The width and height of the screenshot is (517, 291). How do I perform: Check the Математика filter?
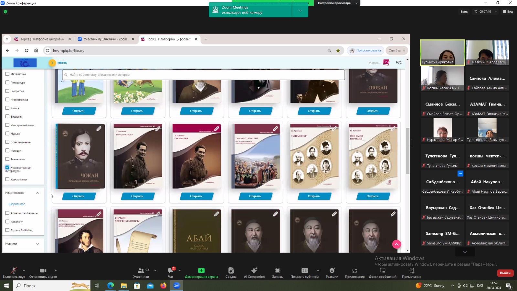(7, 74)
